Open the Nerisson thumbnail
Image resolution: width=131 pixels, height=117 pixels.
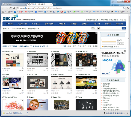[37, 60]
